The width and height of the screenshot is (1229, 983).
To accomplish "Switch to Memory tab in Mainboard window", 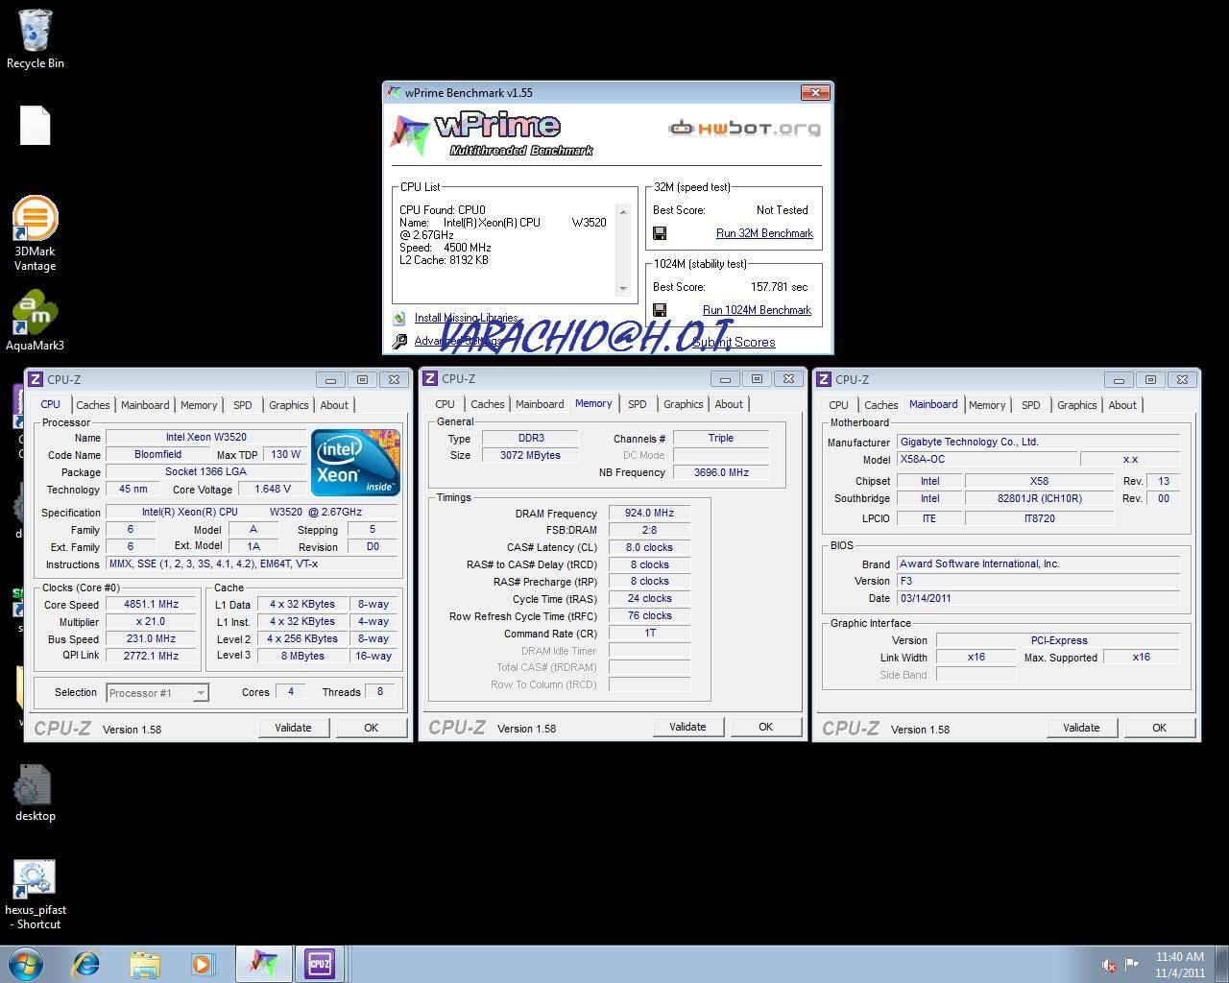I will (987, 405).
